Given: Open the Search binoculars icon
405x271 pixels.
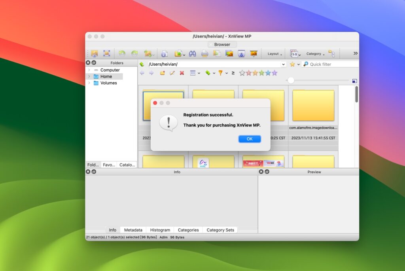Looking at the screenshot, I should pyautogui.click(x=193, y=53).
